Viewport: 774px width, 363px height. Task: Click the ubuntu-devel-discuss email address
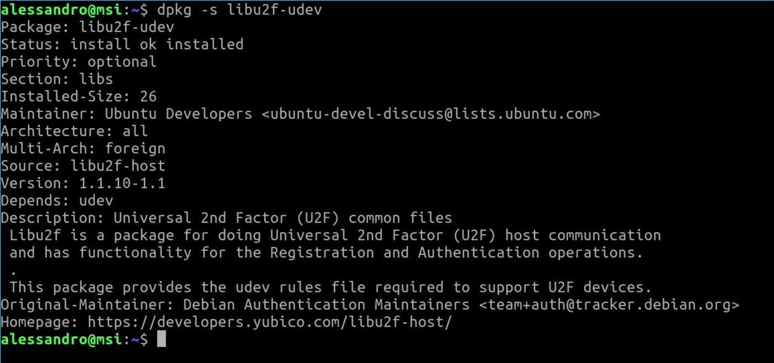coord(431,114)
